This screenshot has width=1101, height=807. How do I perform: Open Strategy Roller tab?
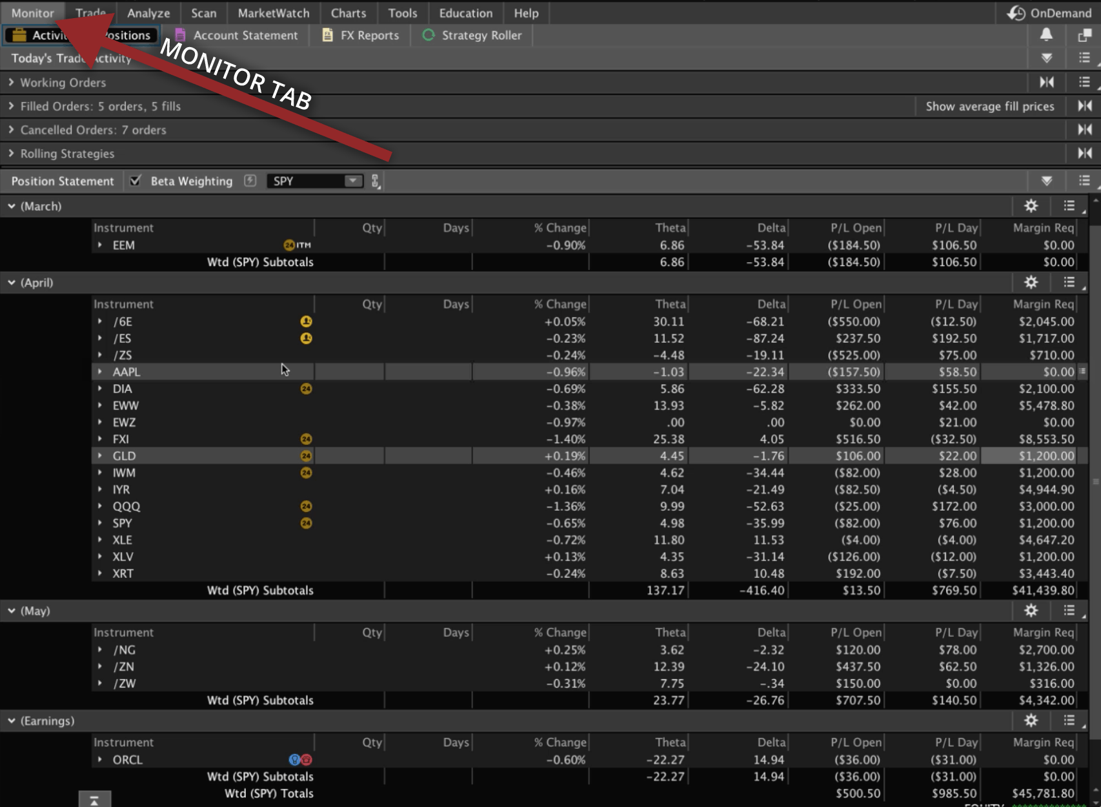(472, 36)
